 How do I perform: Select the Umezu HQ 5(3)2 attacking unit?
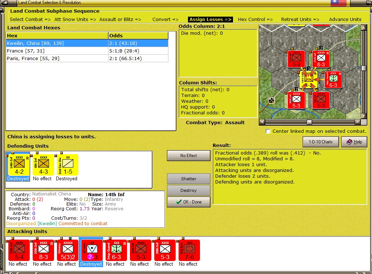[68, 250]
